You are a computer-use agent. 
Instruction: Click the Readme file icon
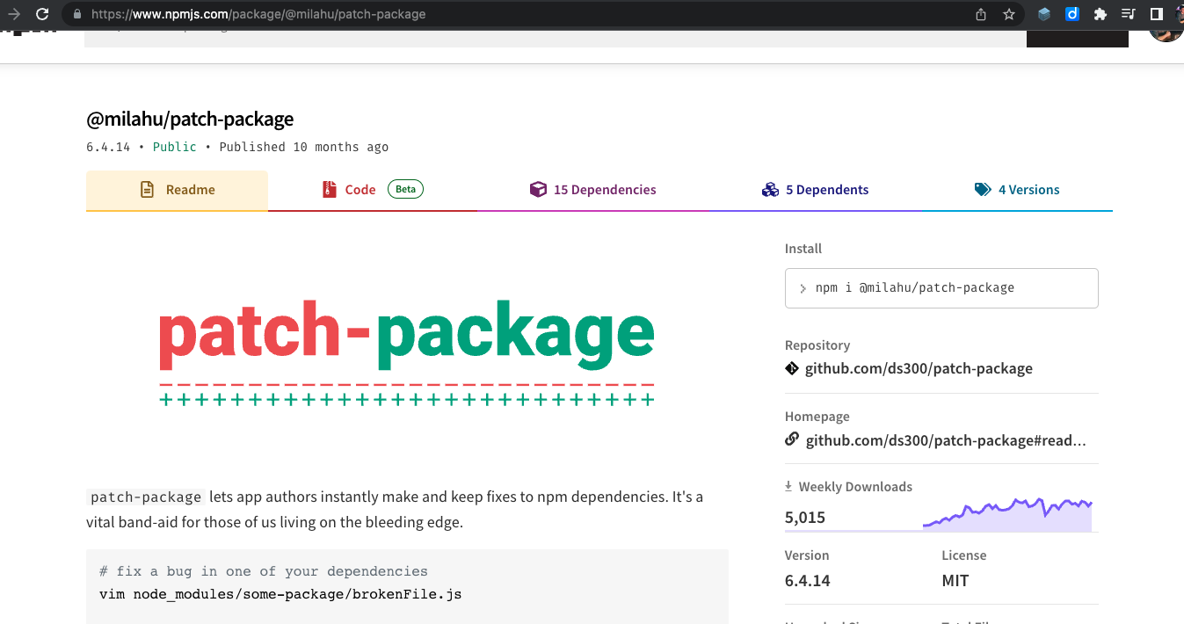[148, 190]
